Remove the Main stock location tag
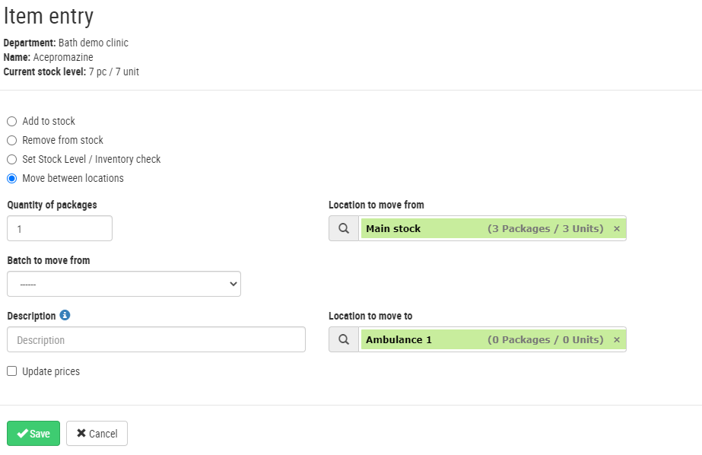 click(617, 229)
